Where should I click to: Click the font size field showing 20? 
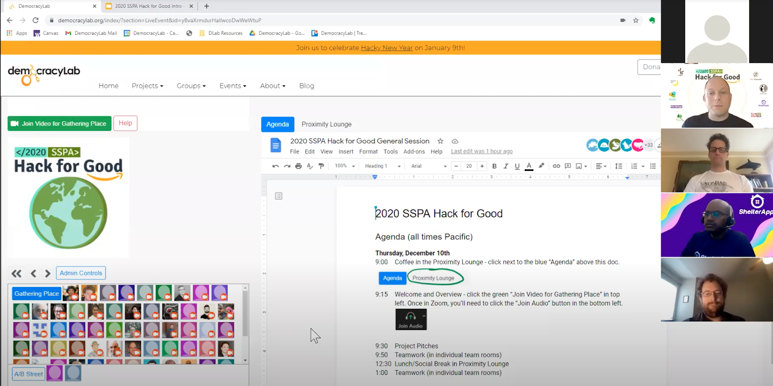pos(469,166)
